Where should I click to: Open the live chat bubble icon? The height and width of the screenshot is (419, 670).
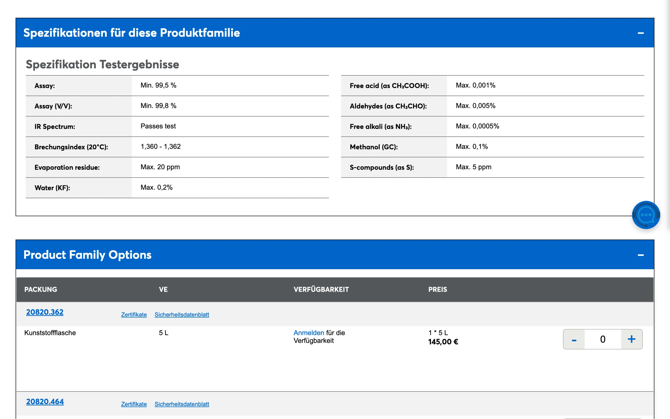click(646, 215)
